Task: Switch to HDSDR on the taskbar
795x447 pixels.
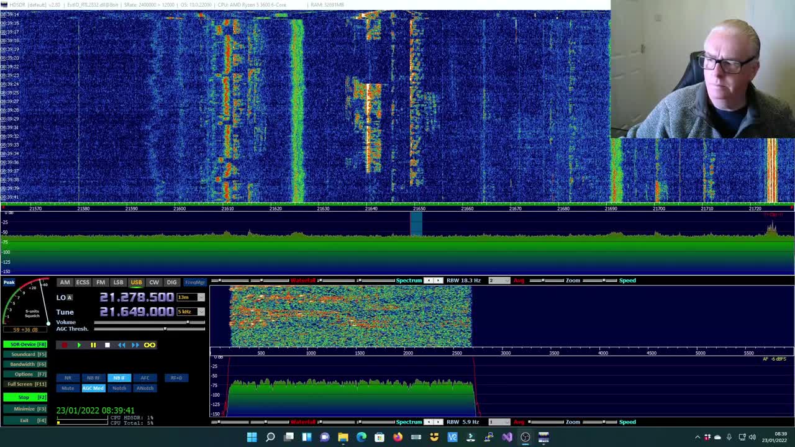Action: pyautogui.click(x=543, y=437)
